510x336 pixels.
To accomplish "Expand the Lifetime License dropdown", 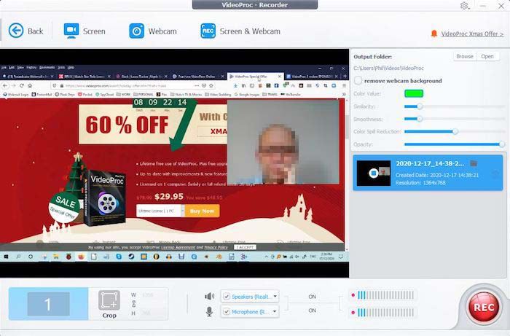I will click(182, 211).
